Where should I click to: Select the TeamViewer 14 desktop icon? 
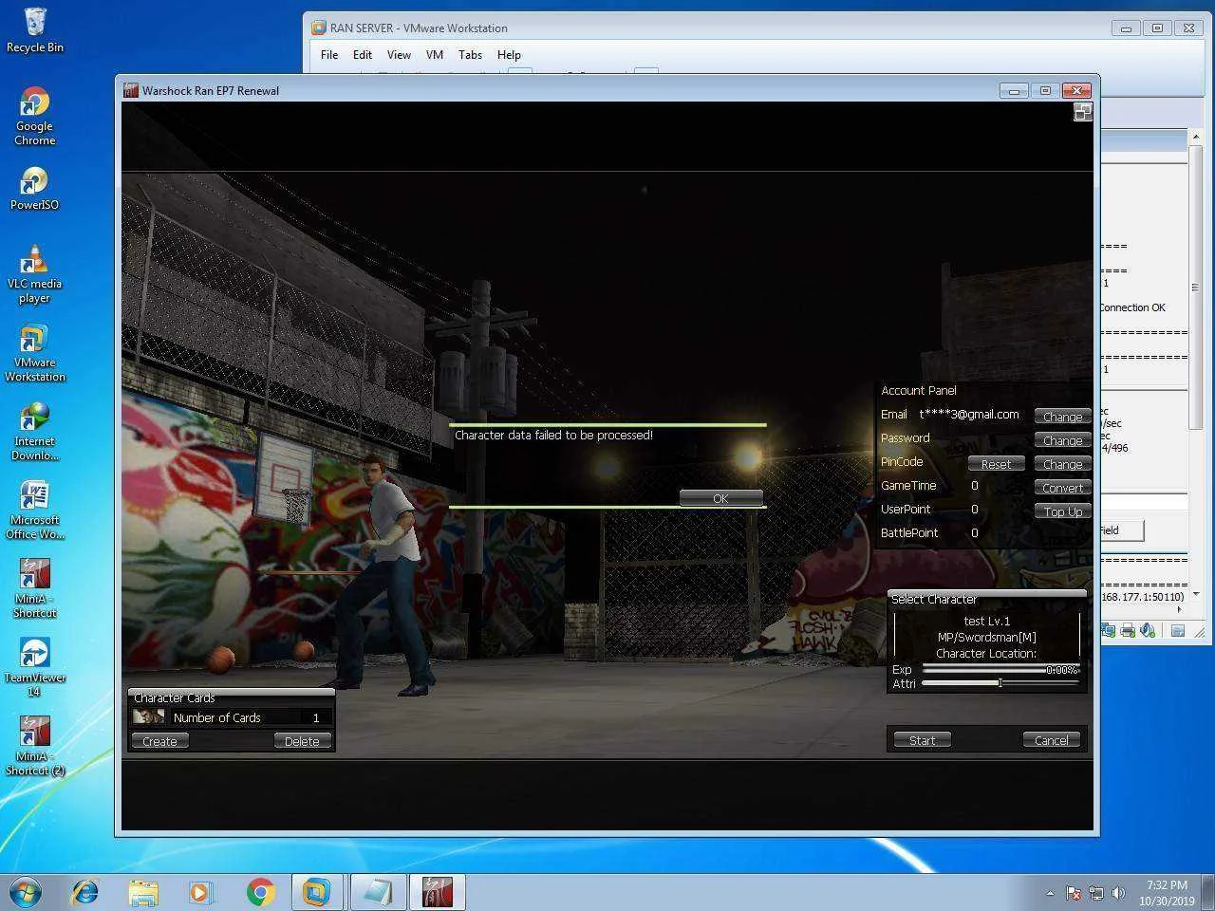[x=35, y=668]
